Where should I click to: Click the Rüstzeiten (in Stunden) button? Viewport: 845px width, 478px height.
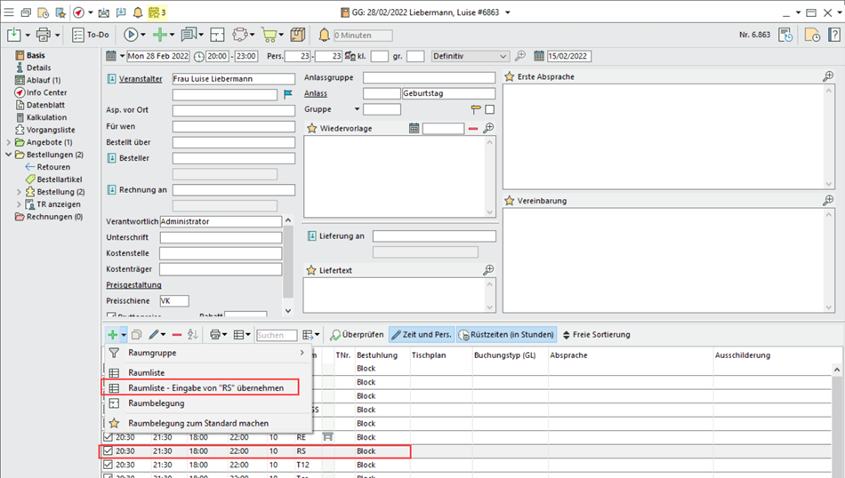coord(506,335)
